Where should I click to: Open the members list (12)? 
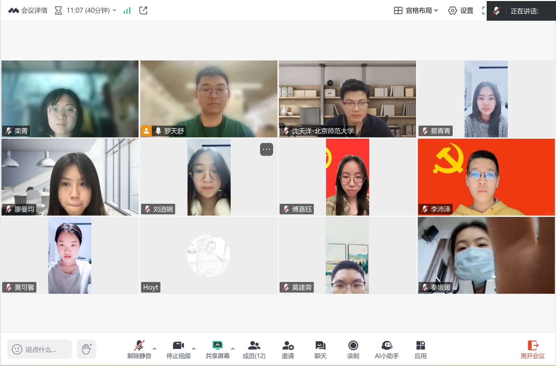(254, 350)
